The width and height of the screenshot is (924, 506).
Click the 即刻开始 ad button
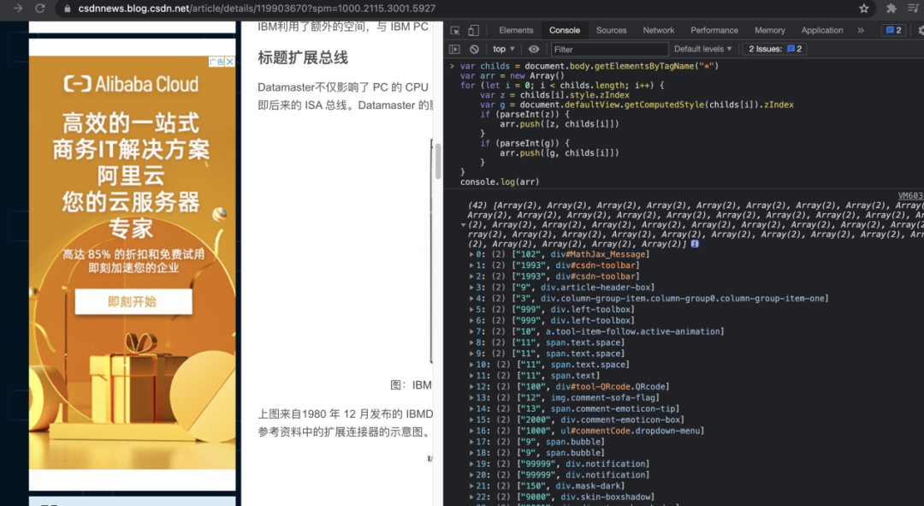click(133, 301)
